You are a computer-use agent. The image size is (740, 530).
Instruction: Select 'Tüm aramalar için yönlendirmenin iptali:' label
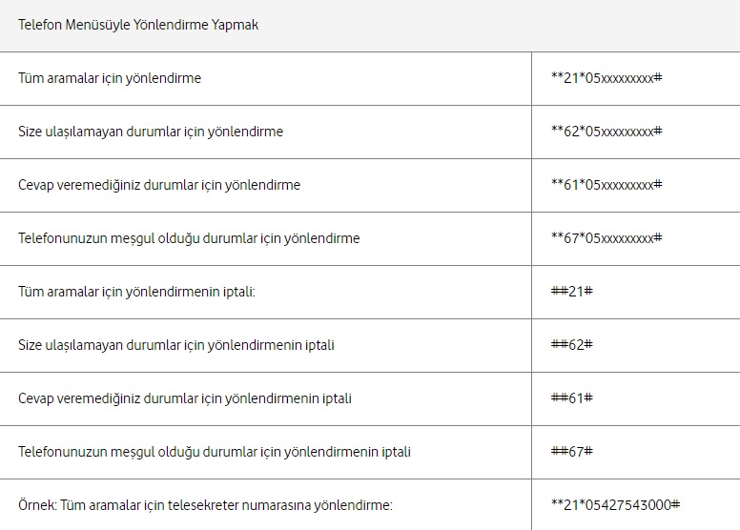pos(136,292)
